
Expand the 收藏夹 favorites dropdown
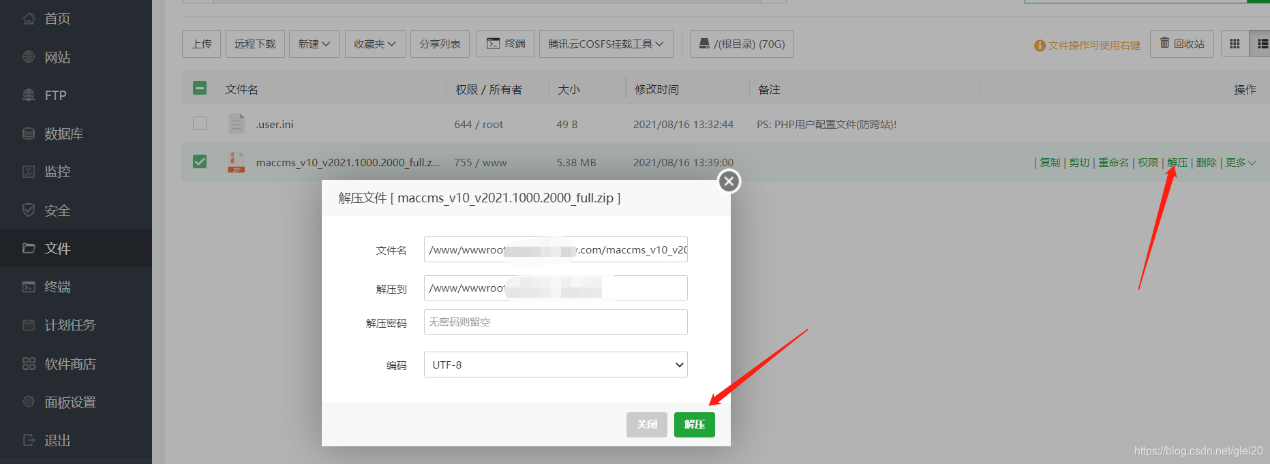click(375, 44)
